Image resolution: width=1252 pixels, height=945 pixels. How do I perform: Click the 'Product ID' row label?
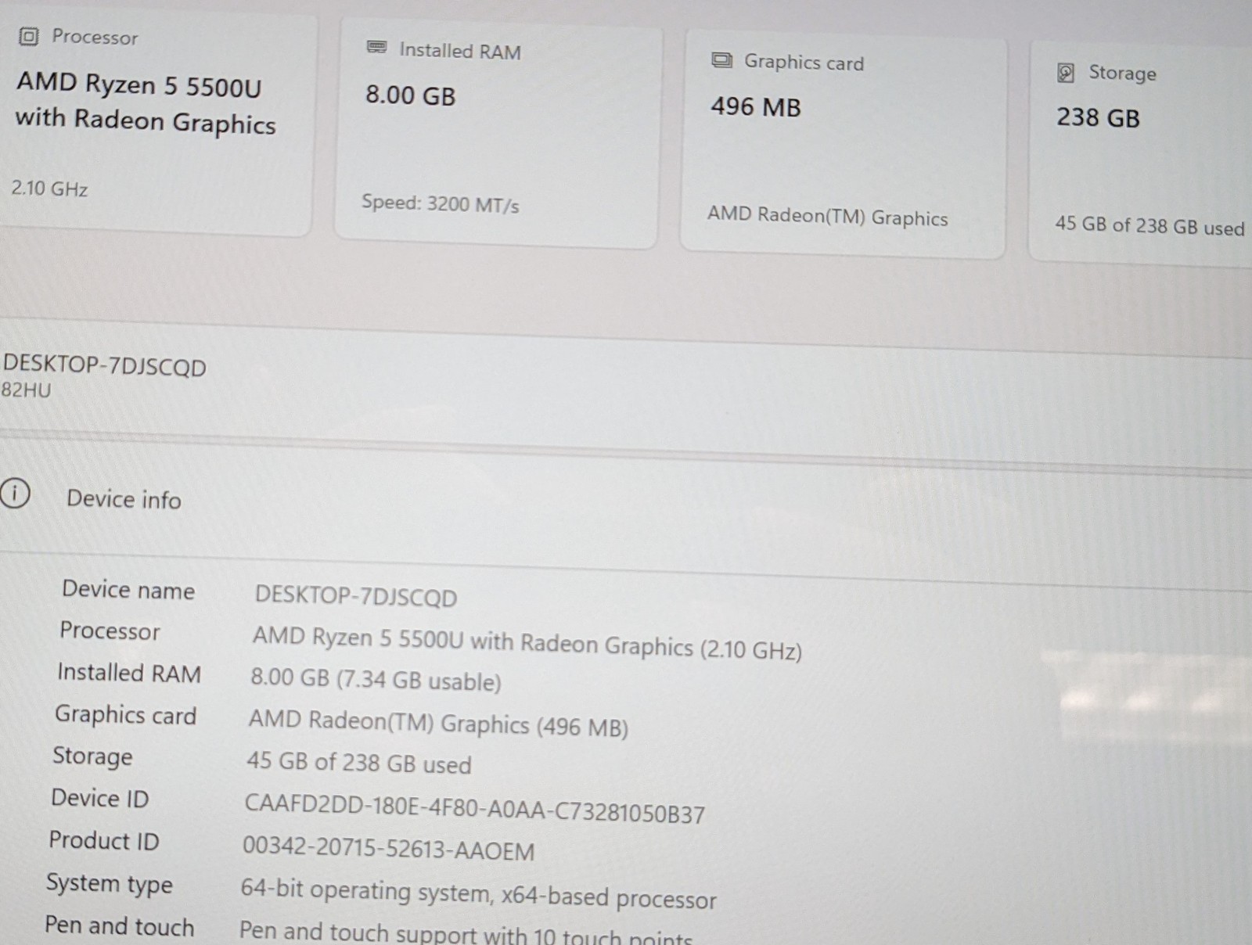coord(104,840)
